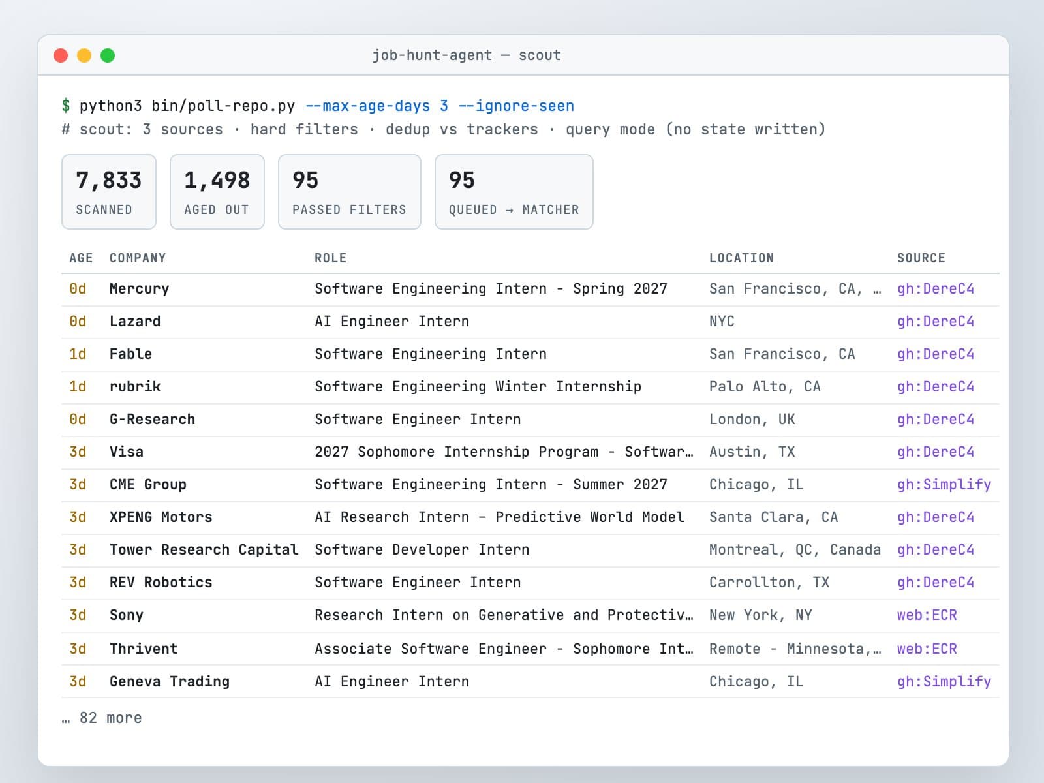This screenshot has height=783, width=1044.
Task: Click the gh:DereC4 source in Mercury row
Action: (936, 289)
